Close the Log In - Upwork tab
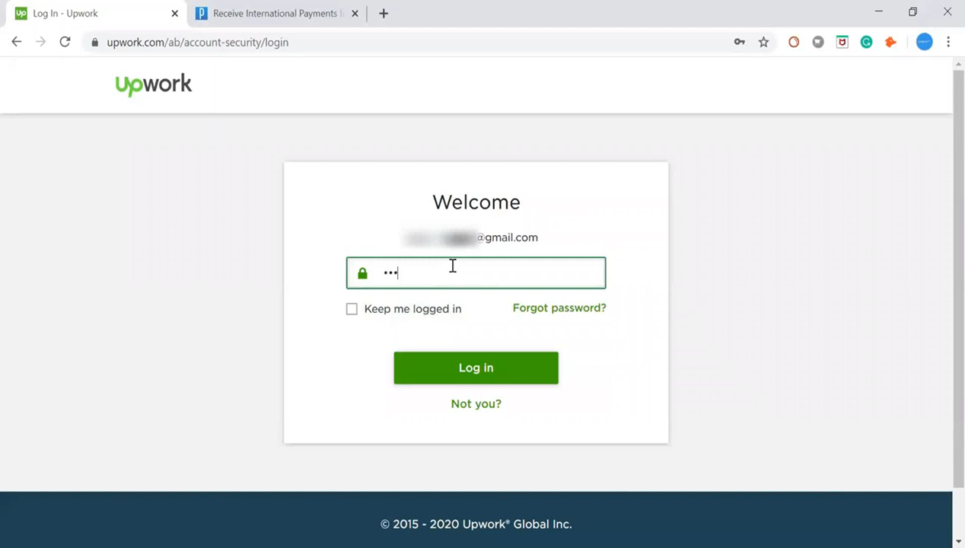The height and width of the screenshot is (548, 965). click(x=174, y=14)
